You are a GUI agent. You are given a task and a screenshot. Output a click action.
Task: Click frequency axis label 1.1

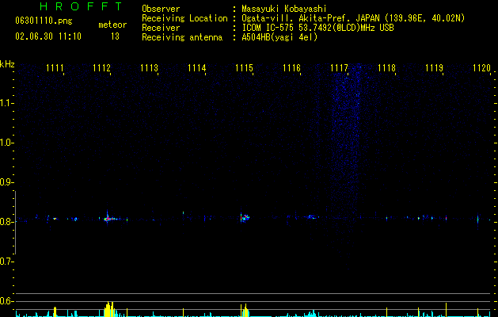point(6,103)
